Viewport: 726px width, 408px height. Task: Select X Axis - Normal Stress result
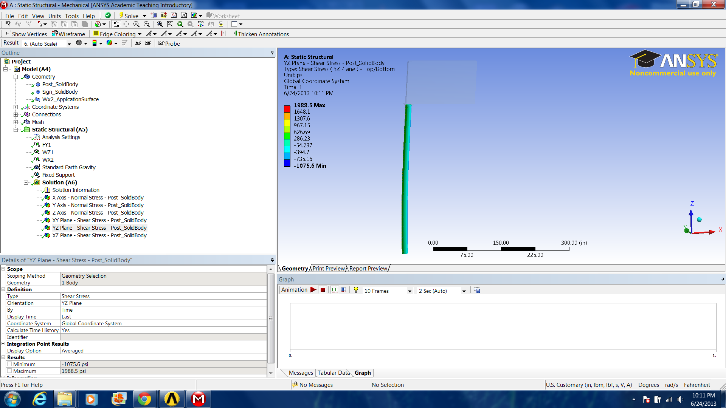(98, 198)
